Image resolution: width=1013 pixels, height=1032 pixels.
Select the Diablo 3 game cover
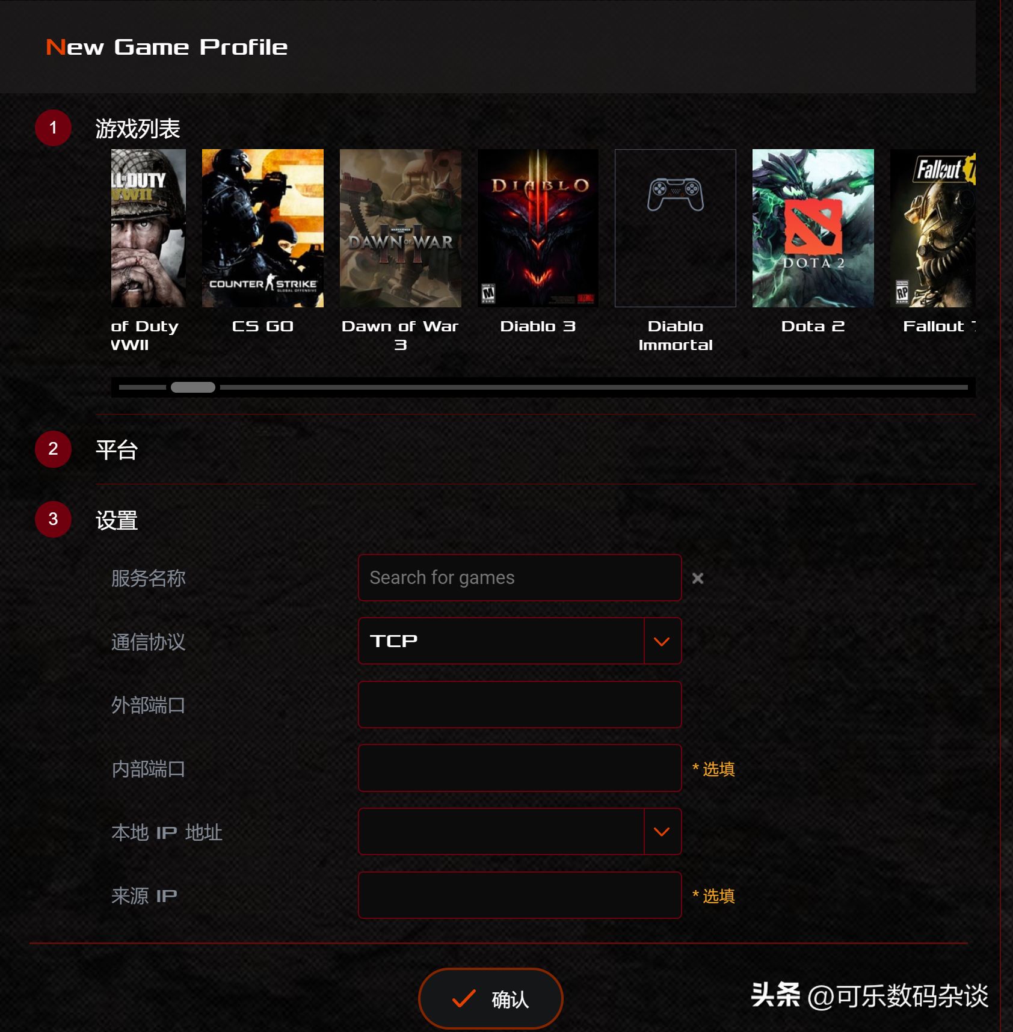click(x=538, y=228)
